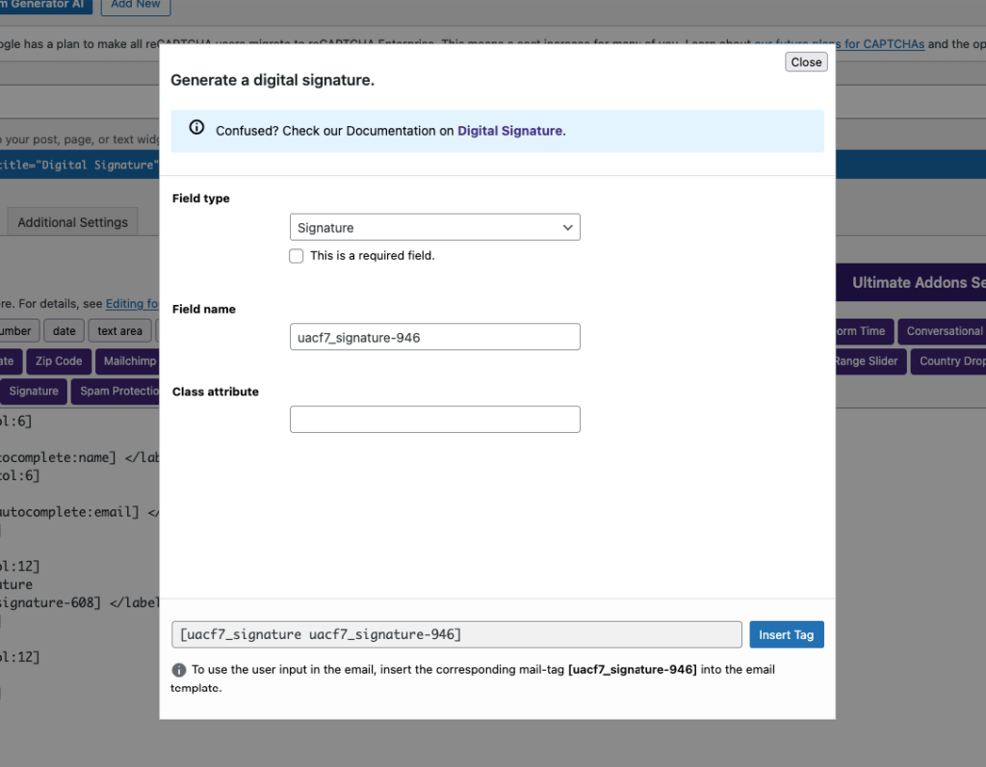Add a Zip Code field
The image size is (986, 767).
[59, 361]
